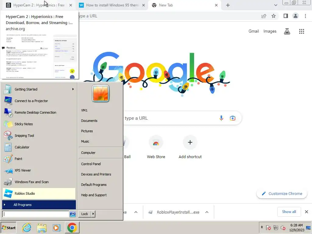312x234 pixels.
Task: Click the muted volume tray icon
Action: click(x=283, y=227)
